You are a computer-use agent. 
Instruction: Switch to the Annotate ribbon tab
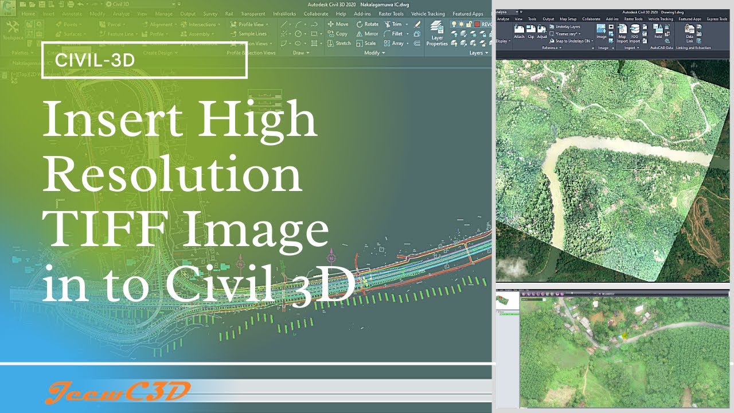pos(73,14)
